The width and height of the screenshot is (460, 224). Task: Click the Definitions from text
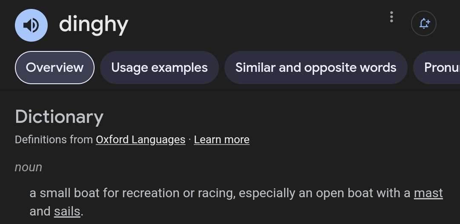tap(54, 140)
